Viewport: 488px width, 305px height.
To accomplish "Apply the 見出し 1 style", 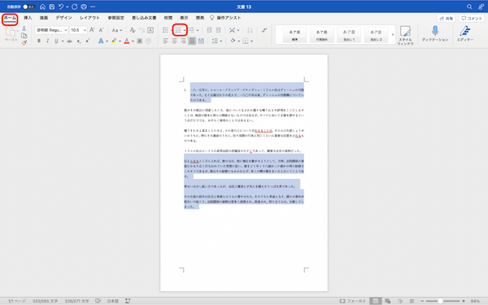I will click(x=349, y=34).
